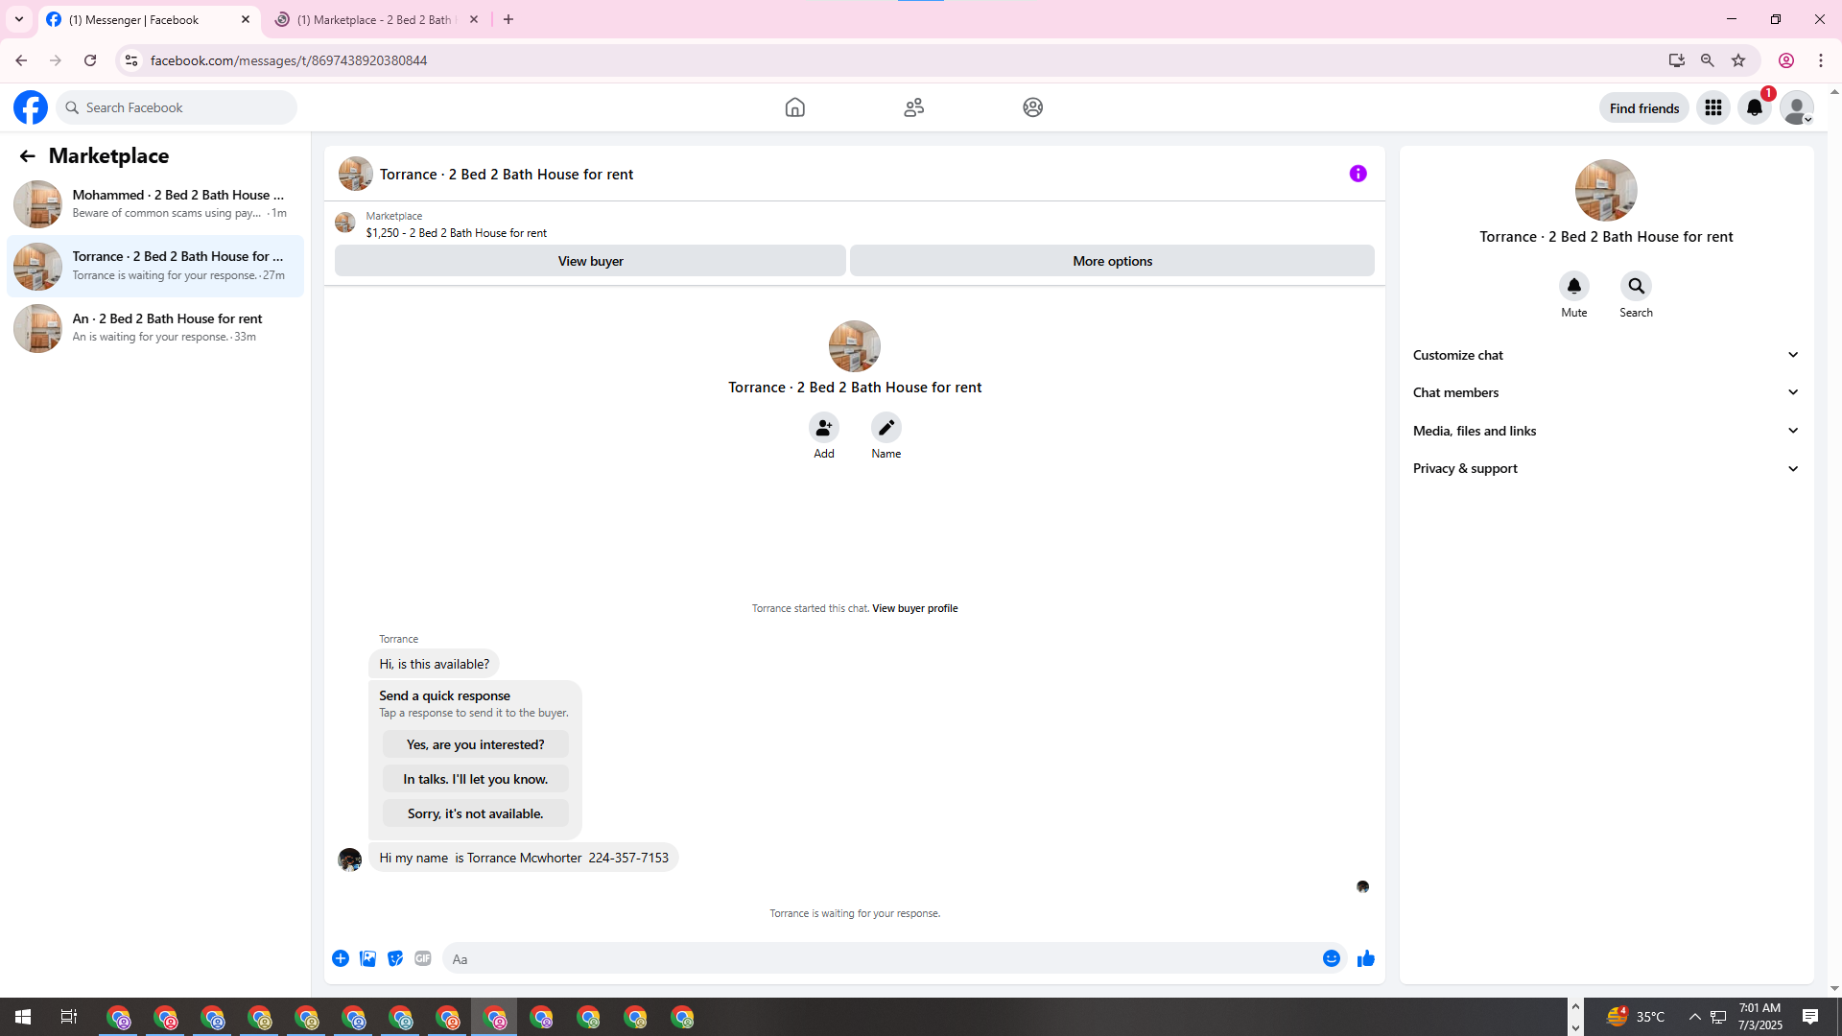Expand the Privacy & support section

1605,468
